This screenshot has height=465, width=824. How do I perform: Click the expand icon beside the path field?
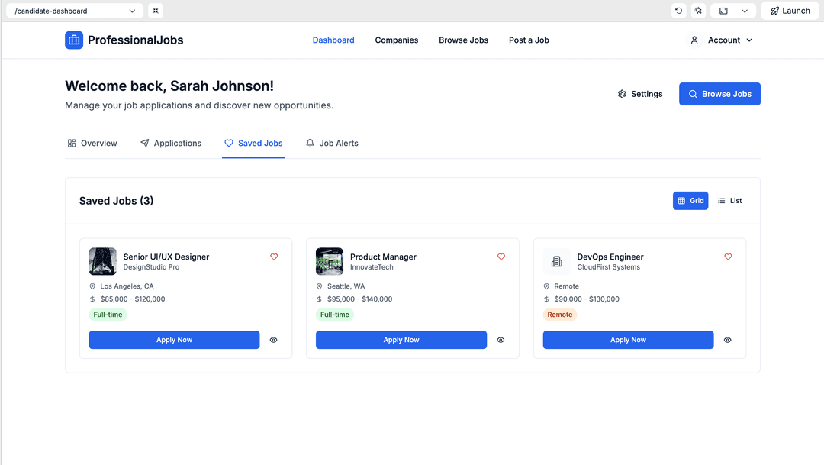pyautogui.click(x=156, y=11)
